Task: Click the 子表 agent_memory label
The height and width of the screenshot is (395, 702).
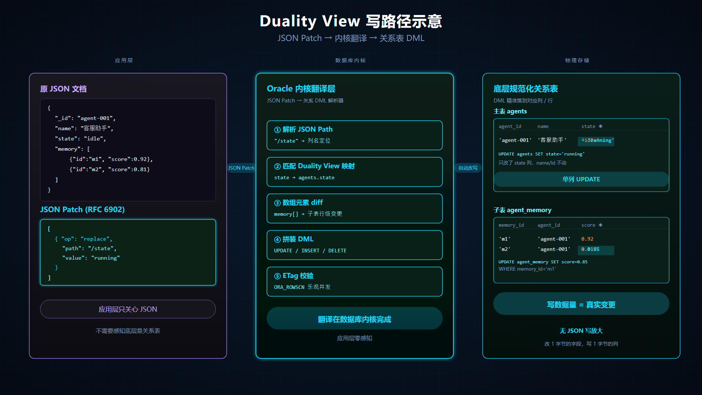Action: point(522,210)
